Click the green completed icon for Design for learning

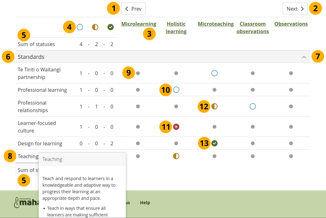(214, 143)
